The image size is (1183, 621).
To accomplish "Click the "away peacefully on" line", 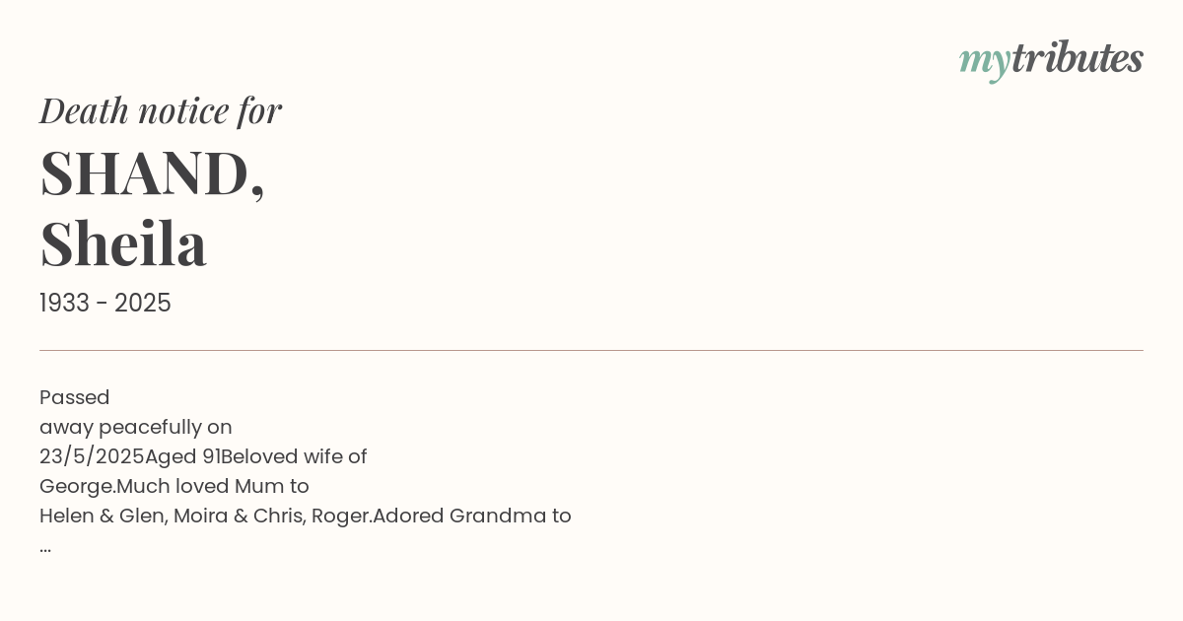I will [x=136, y=427].
